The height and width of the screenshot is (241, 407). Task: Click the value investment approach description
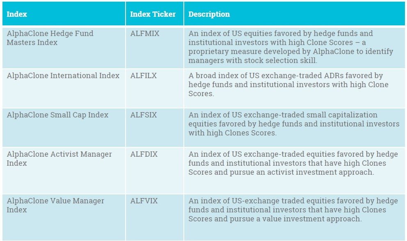point(293,210)
